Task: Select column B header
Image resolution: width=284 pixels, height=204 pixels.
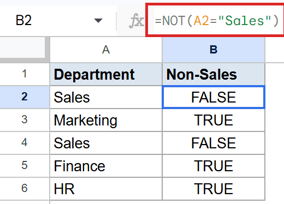Action: pyautogui.click(x=214, y=50)
